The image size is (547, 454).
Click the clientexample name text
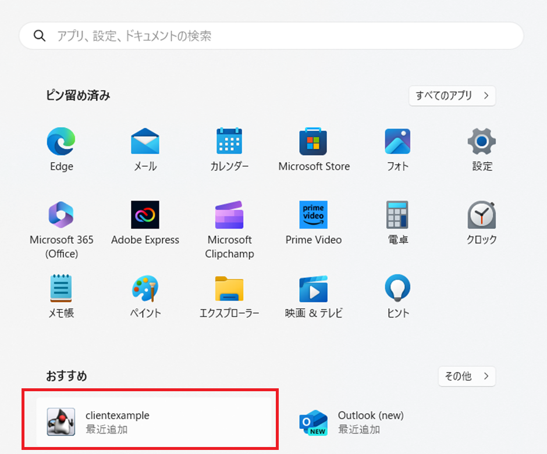[x=118, y=415]
